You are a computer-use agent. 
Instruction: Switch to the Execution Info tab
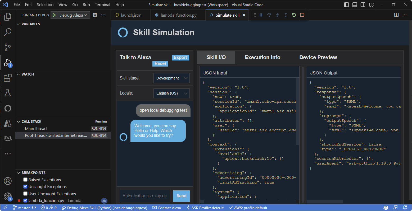point(262,57)
